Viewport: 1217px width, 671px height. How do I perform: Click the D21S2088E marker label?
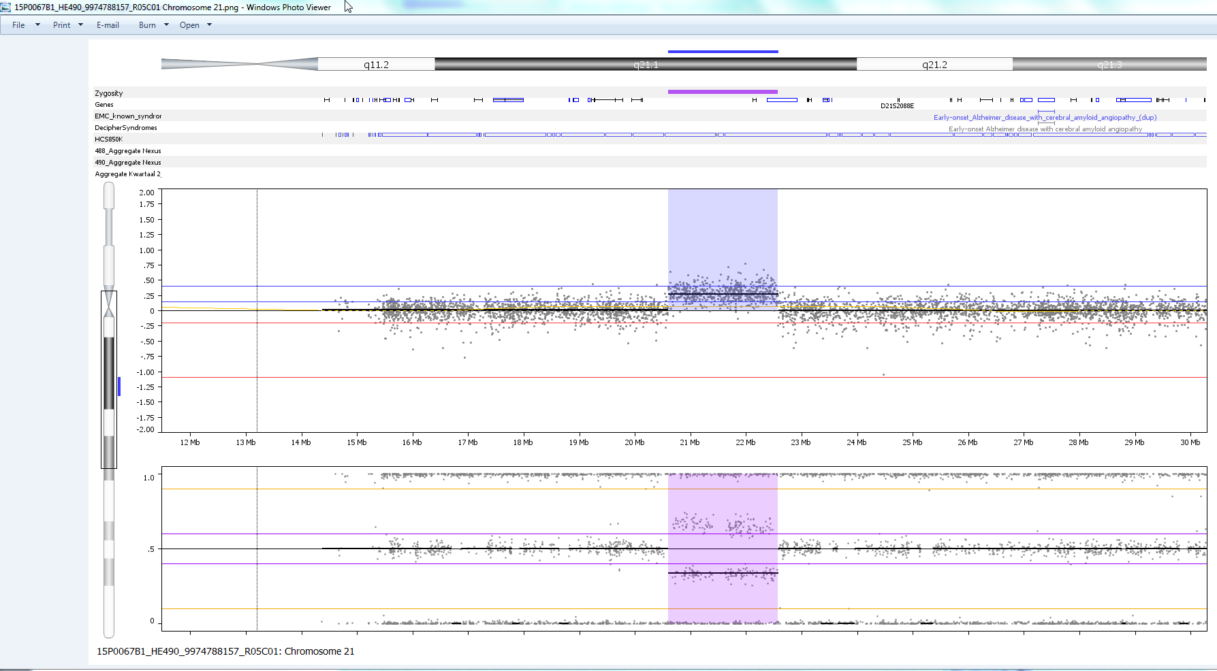(x=898, y=106)
